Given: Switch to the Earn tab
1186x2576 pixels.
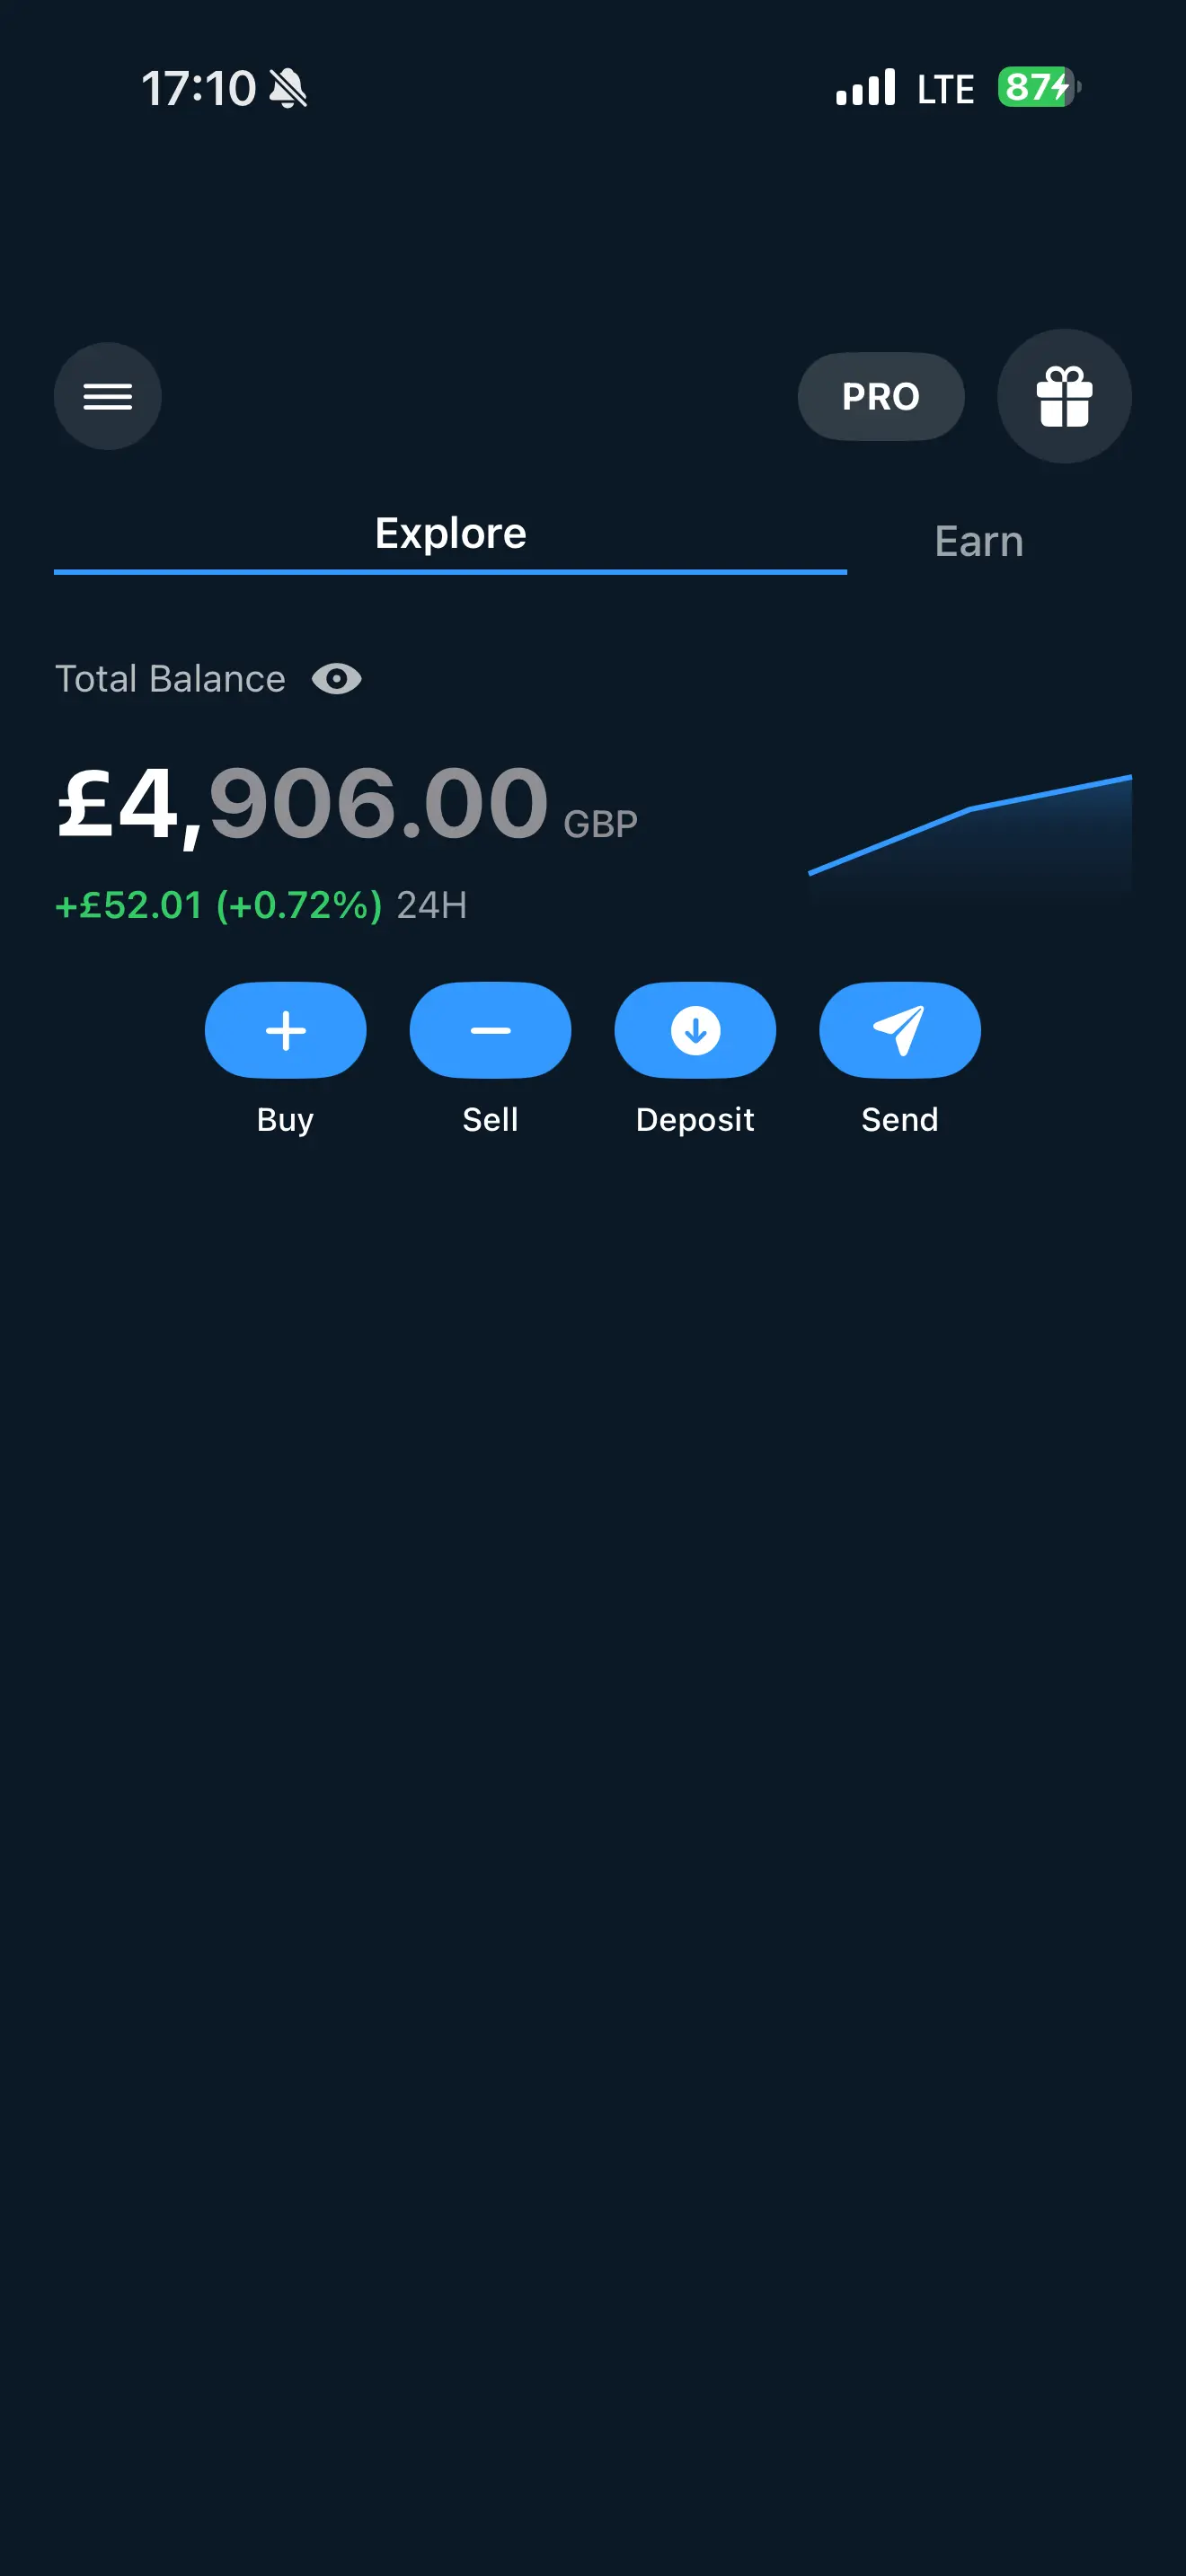Looking at the screenshot, I should (978, 541).
